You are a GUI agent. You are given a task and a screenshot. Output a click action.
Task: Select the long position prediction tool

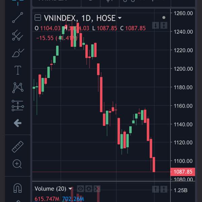tap(18, 106)
